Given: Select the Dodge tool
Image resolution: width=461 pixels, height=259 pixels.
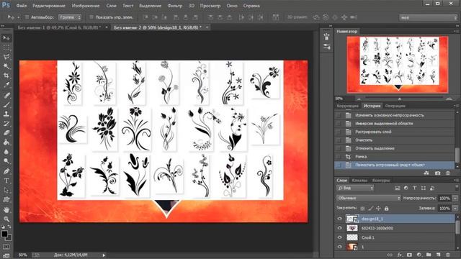Looking at the screenshot, I should pos(6,161).
